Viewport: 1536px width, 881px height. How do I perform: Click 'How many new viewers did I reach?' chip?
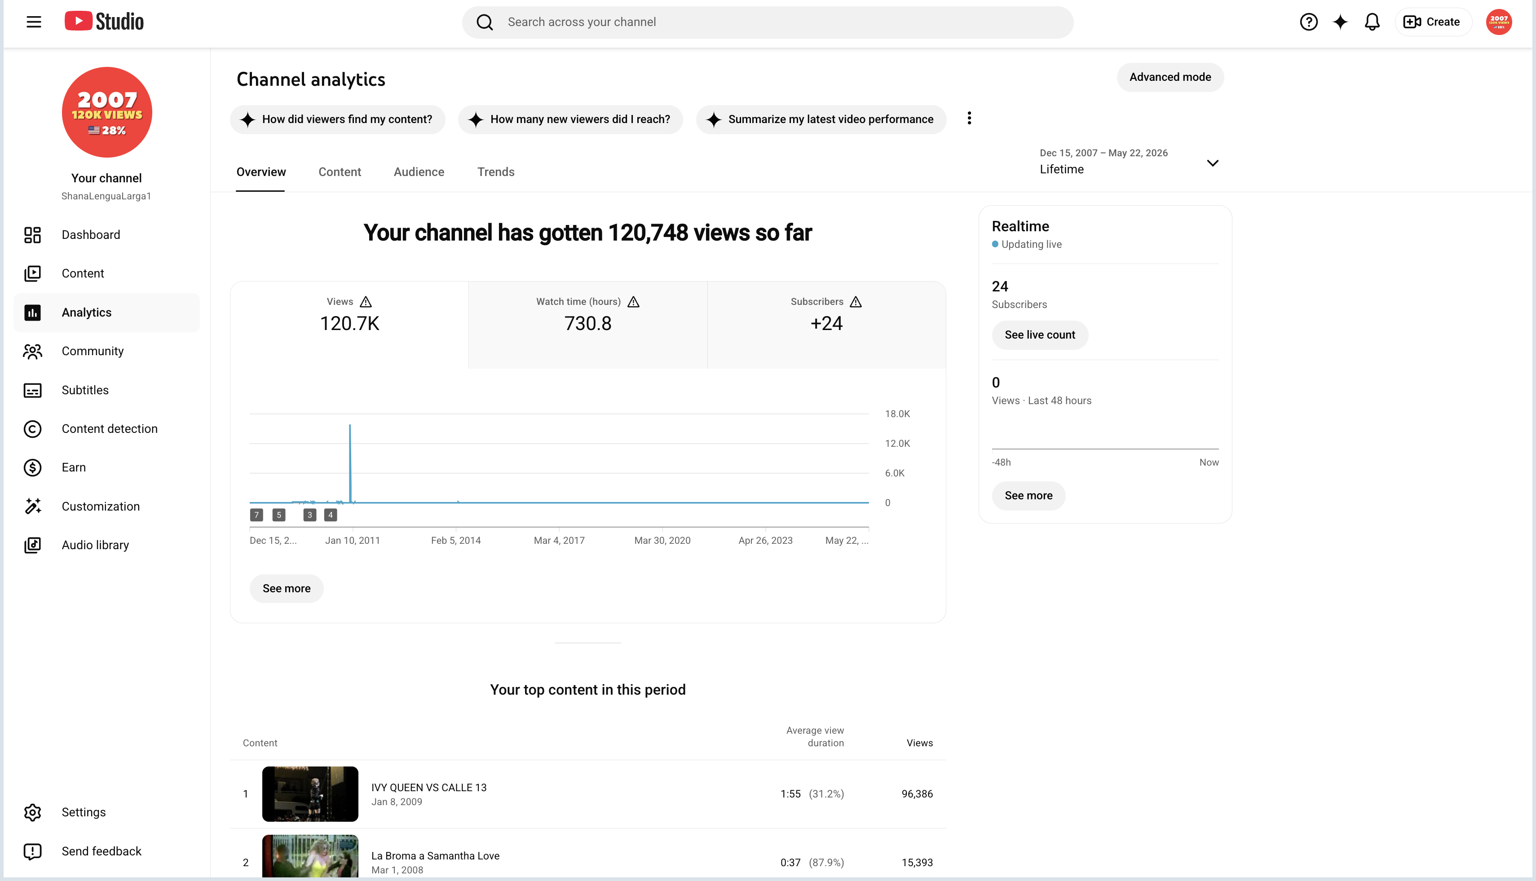(570, 120)
